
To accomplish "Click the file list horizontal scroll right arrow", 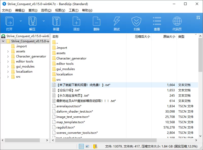I will point(196,140).
